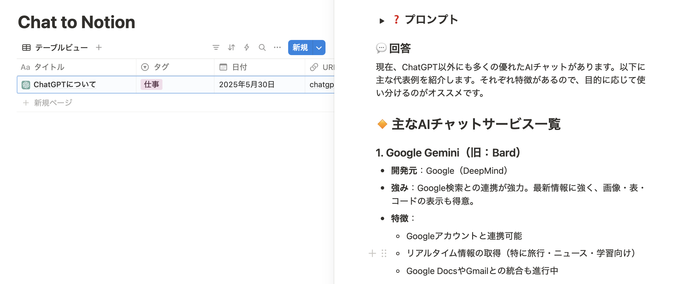Select the 2025年5月30日 date cell
The height and width of the screenshot is (284, 685).
(x=260, y=84)
